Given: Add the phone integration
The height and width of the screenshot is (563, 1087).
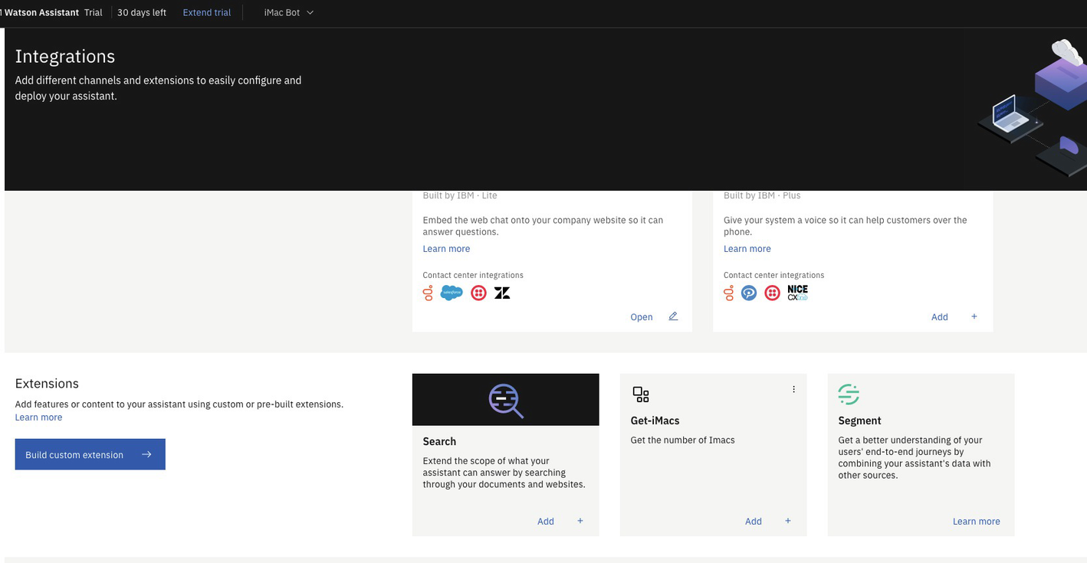Looking at the screenshot, I should click(x=940, y=317).
